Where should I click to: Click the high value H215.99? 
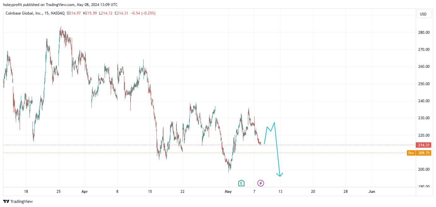(x=90, y=13)
